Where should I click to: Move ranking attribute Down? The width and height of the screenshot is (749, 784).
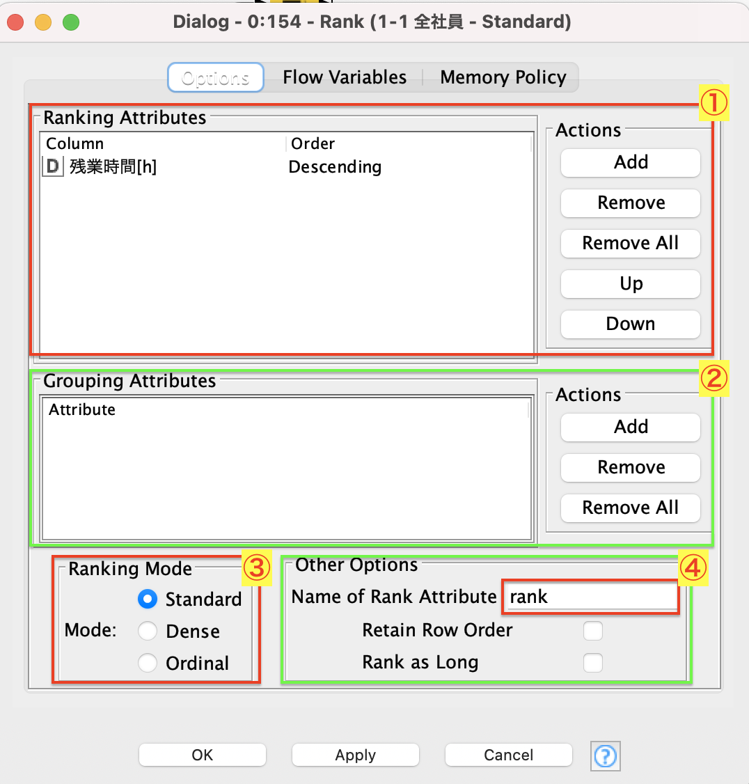coord(631,324)
